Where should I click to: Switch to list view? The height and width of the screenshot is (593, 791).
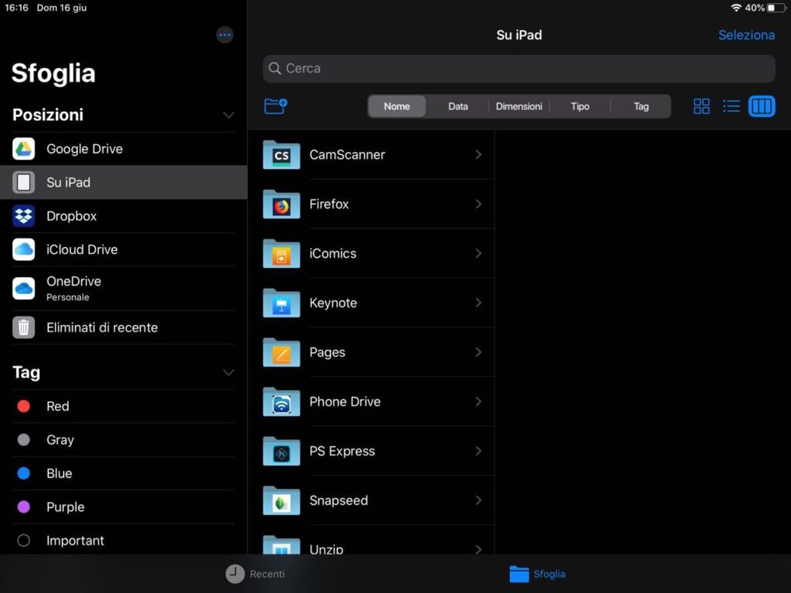click(x=731, y=106)
